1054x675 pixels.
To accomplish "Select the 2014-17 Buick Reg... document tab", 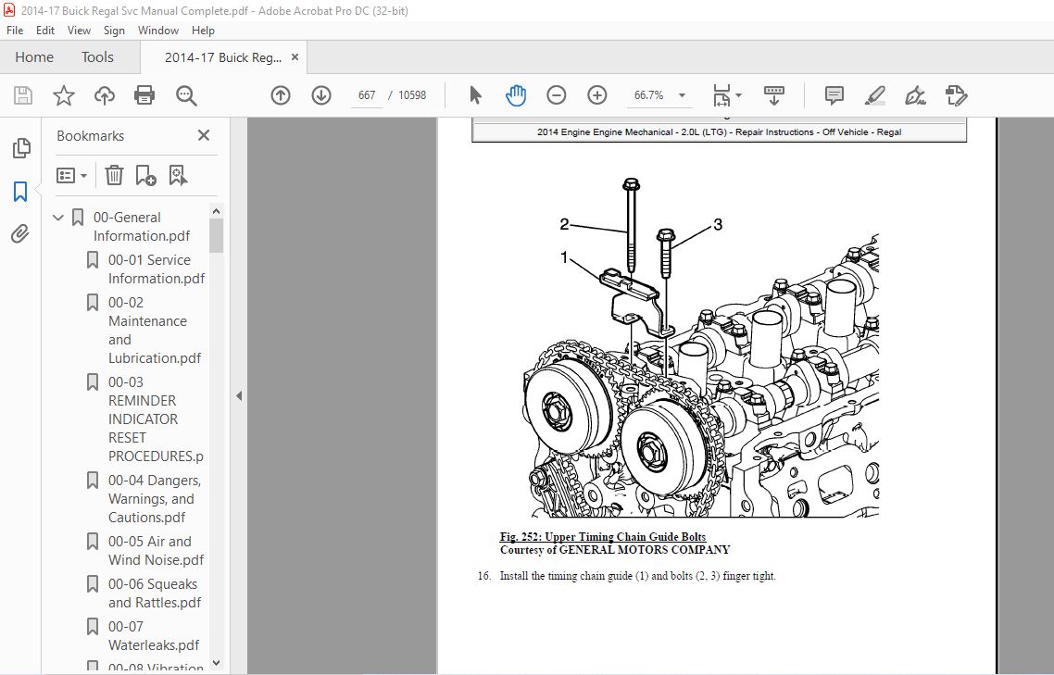I will click(223, 57).
